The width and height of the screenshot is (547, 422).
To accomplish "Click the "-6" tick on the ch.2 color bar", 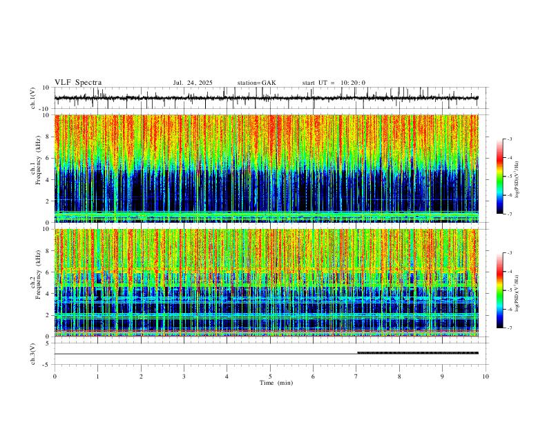I will coord(509,309).
